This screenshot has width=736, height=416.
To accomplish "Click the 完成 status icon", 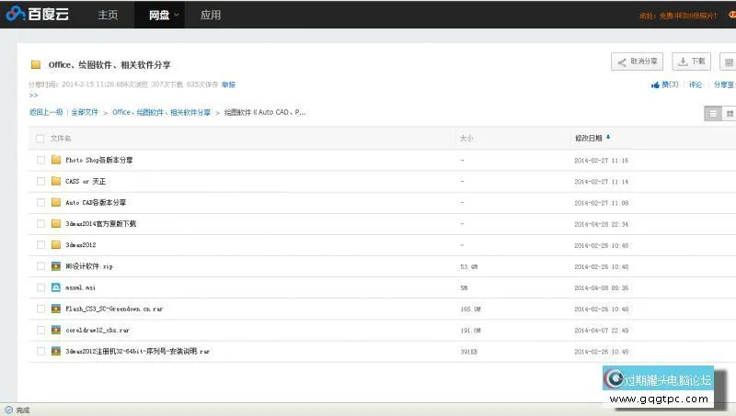I will point(9,410).
